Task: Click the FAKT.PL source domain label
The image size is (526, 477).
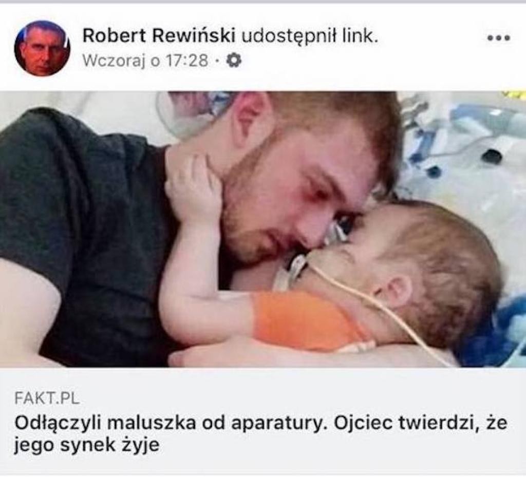Action: point(47,399)
